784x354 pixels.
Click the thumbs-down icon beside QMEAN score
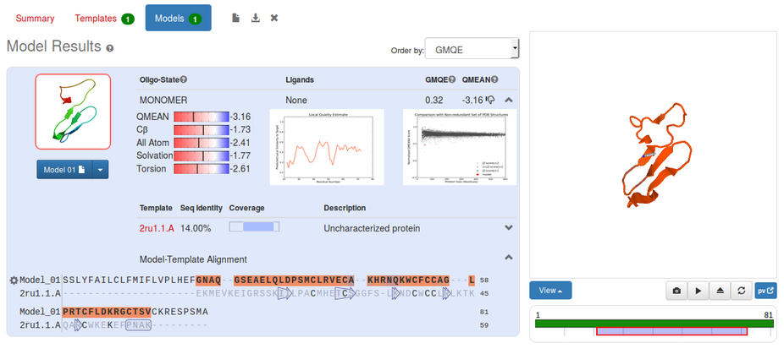pos(491,100)
